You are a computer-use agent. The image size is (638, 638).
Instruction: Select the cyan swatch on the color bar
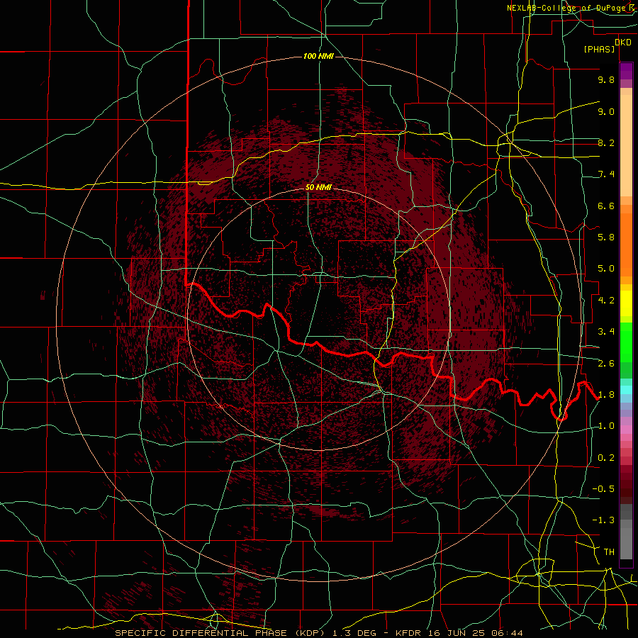click(626, 390)
